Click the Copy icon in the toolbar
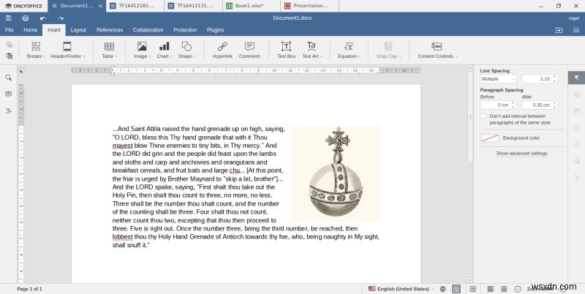This screenshot has height=294, width=585. coord(10,45)
